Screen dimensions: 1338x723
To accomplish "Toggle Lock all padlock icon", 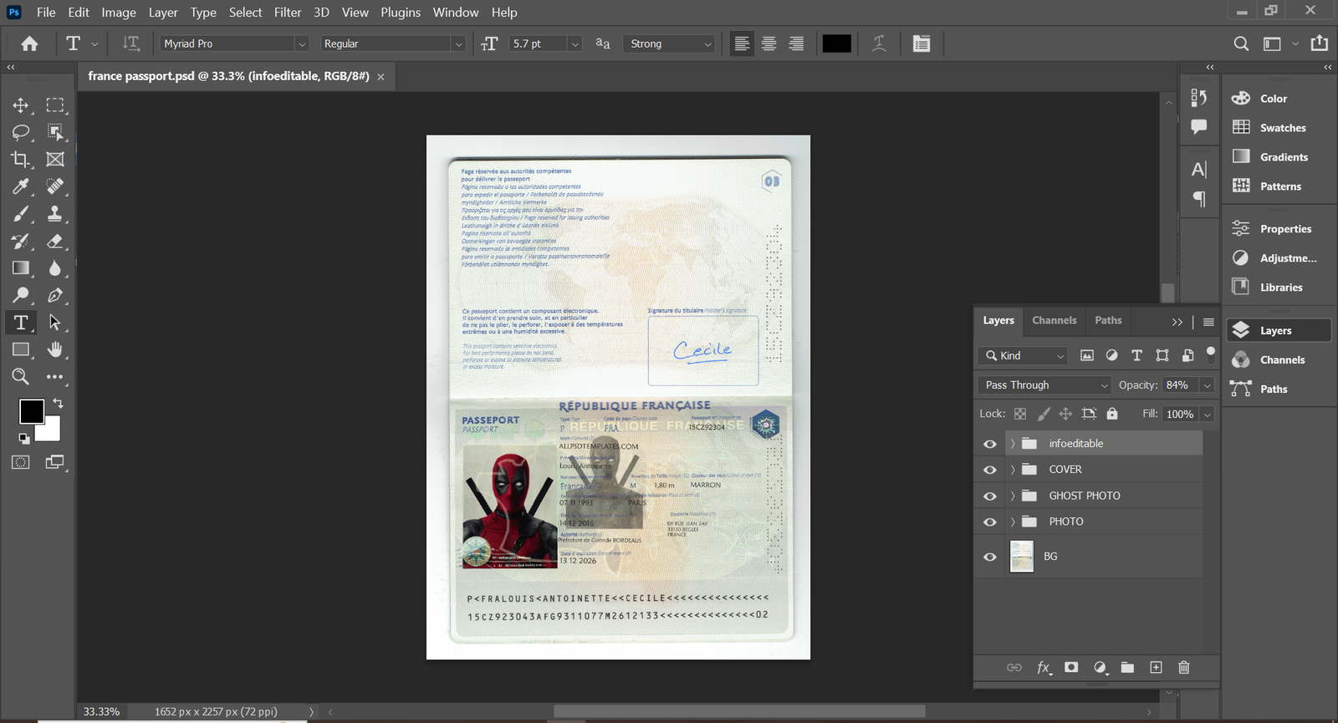I will (x=1112, y=414).
